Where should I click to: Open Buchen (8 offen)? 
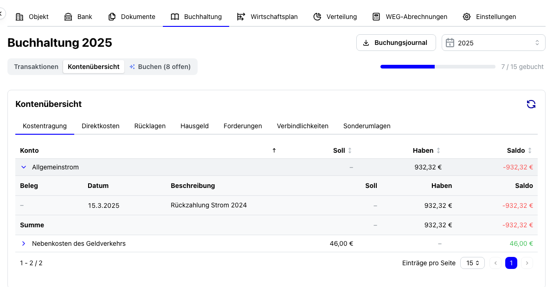click(161, 67)
